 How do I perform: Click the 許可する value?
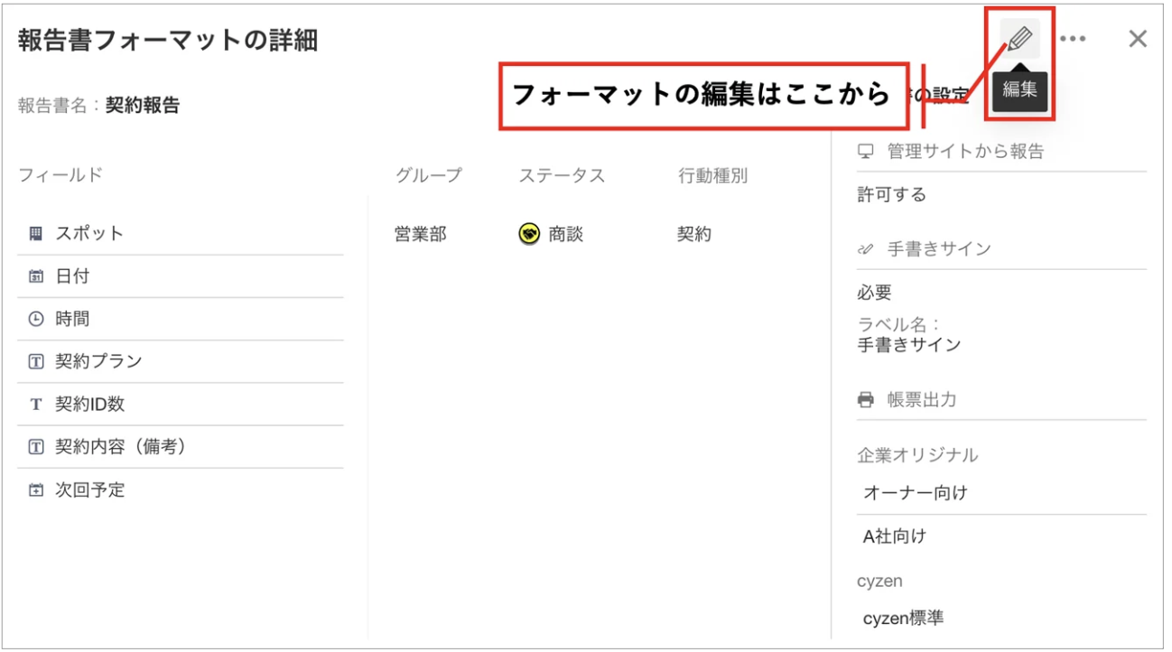click(891, 194)
